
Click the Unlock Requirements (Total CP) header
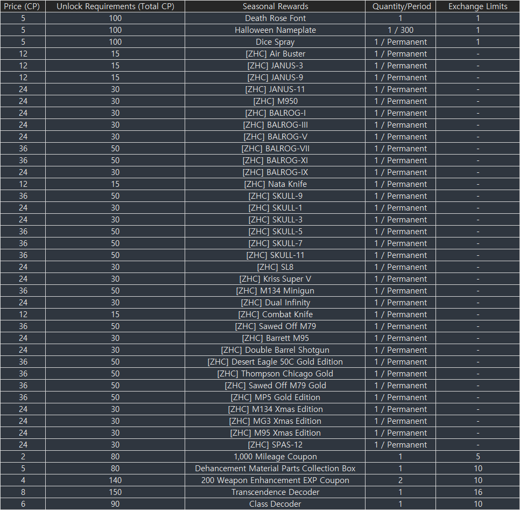pyautogui.click(x=115, y=6)
